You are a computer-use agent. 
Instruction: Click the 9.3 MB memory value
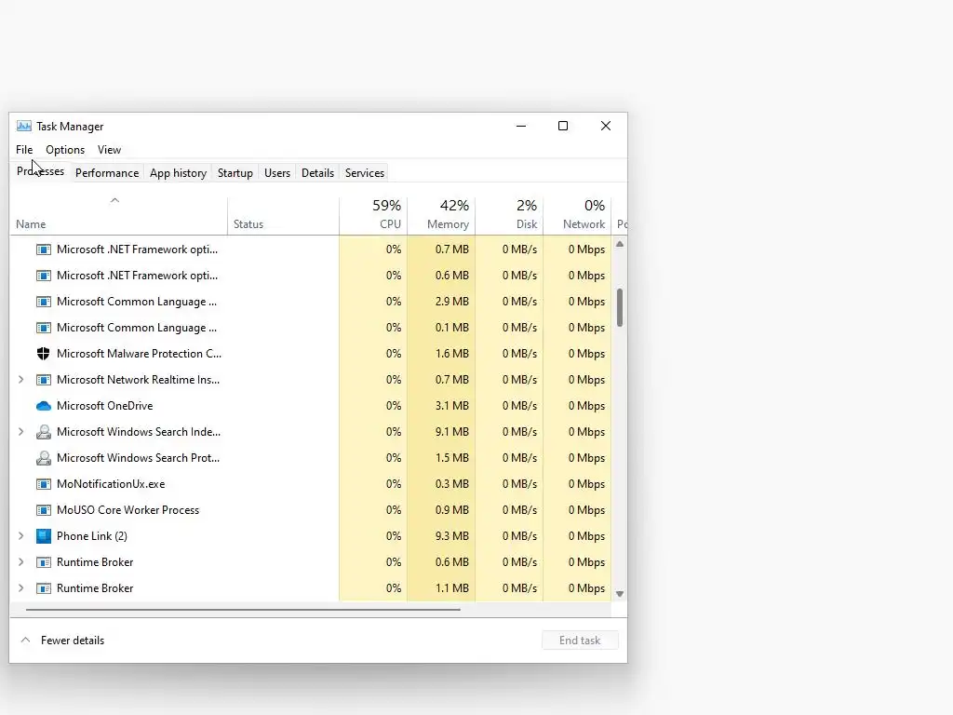451,535
